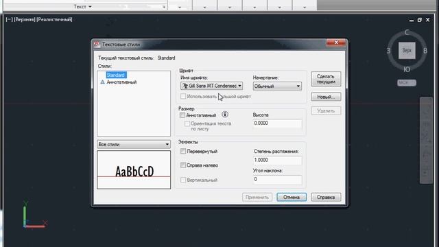Select the Аннотативный style in the list

121,82
